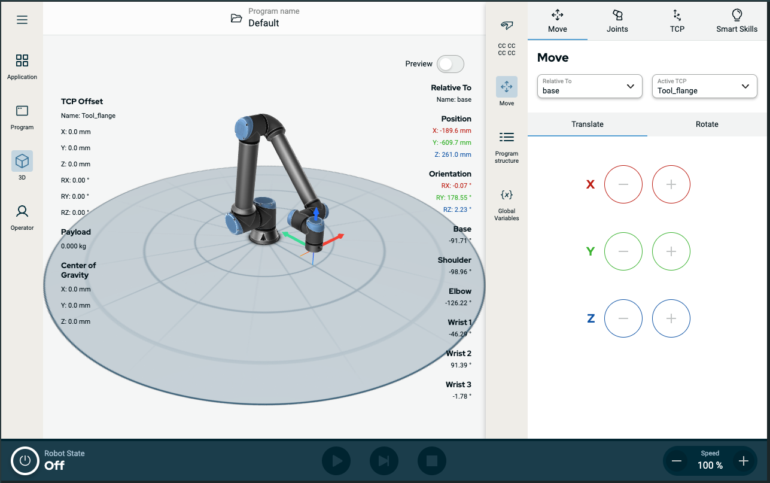The image size is (770, 483).
Task: Jog the X axis in positive direction
Action: pos(671,184)
